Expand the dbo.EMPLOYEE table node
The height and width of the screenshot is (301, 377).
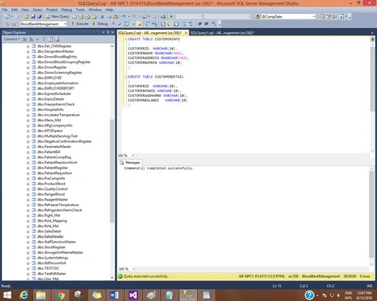tap(28, 78)
